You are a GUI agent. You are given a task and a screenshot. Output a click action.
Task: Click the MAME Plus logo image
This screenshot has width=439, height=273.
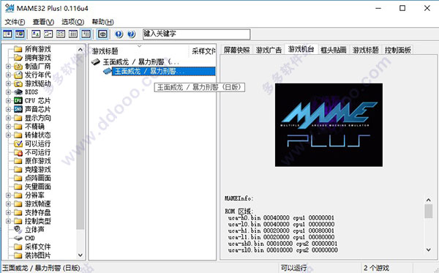329,125
